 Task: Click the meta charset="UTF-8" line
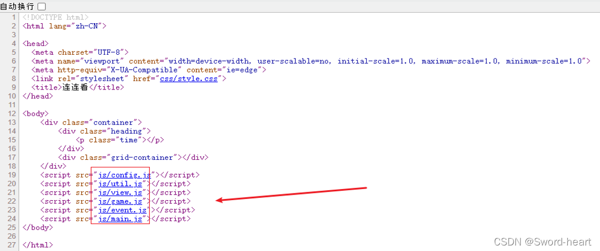80,53
